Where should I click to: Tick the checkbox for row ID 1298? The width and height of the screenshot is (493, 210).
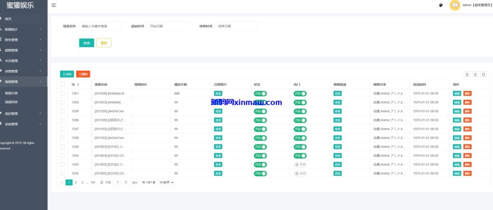[x=62, y=120]
